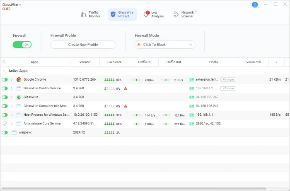Toggle firewall access for Computer Idle Monitor
The image size is (290, 191).
point(5,106)
